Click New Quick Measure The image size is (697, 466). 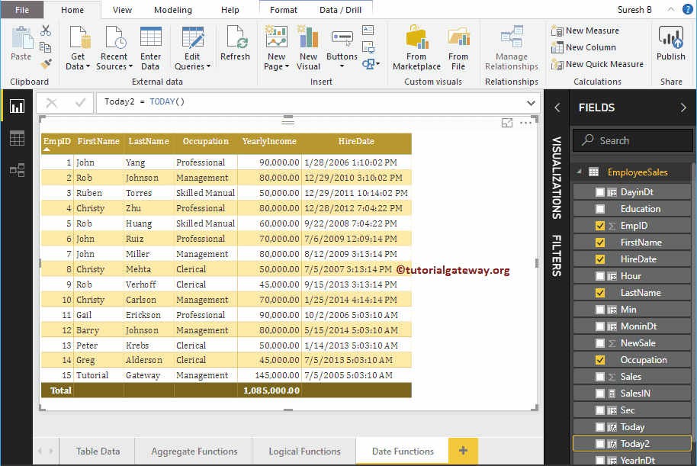click(x=604, y=64)
